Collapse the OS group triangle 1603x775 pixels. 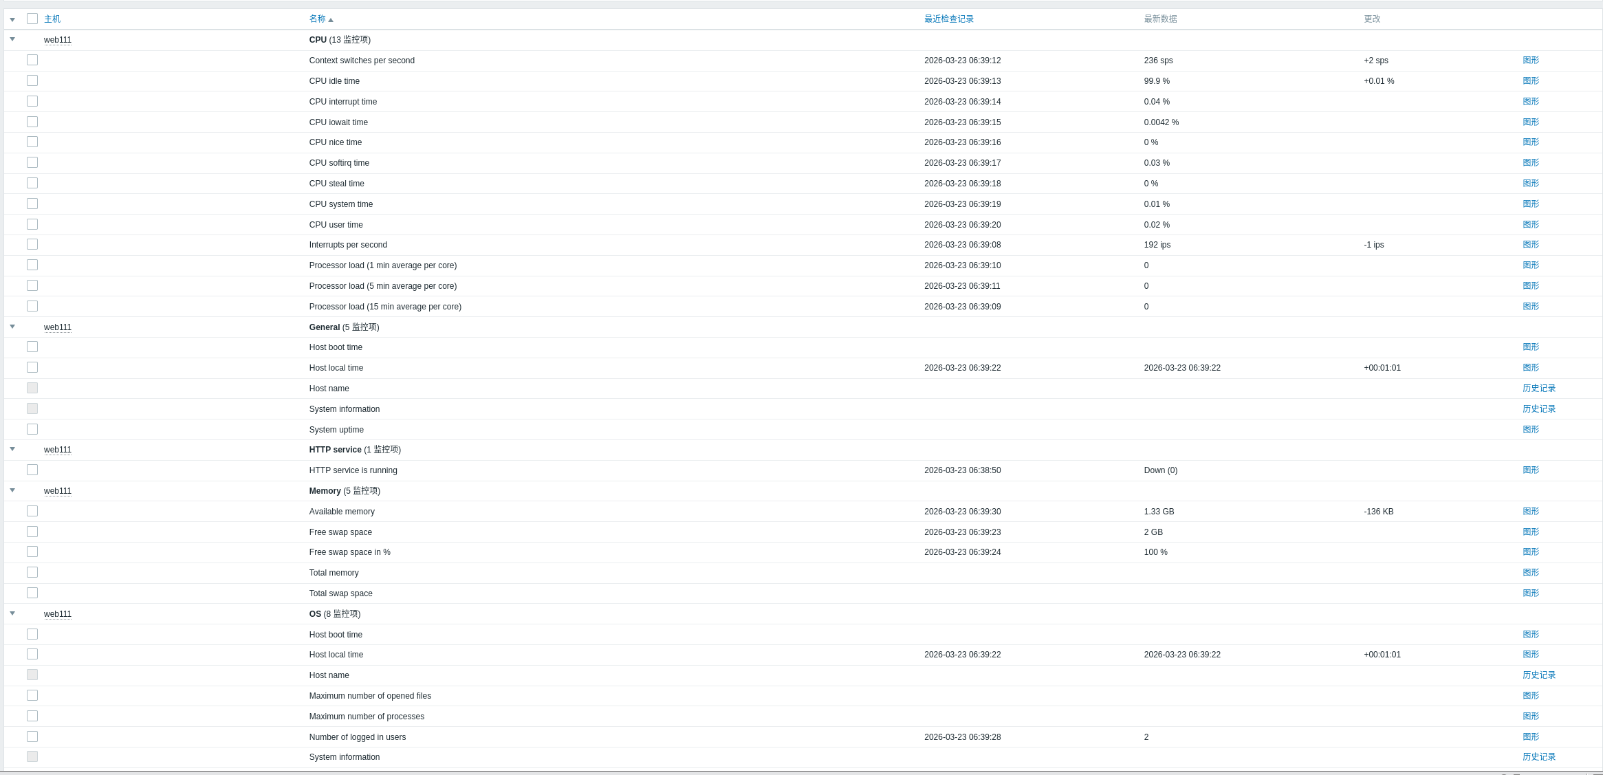[x=12, y=613]
